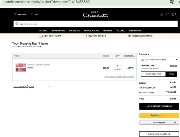Click the Help link text
This screenshot has width=180, height=137.
coord(36,14)
